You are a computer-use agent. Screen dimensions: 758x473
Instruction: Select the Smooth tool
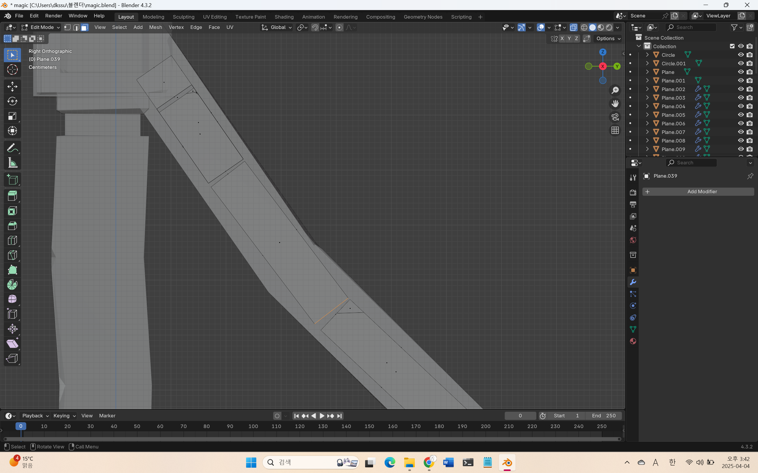[12, 299]
